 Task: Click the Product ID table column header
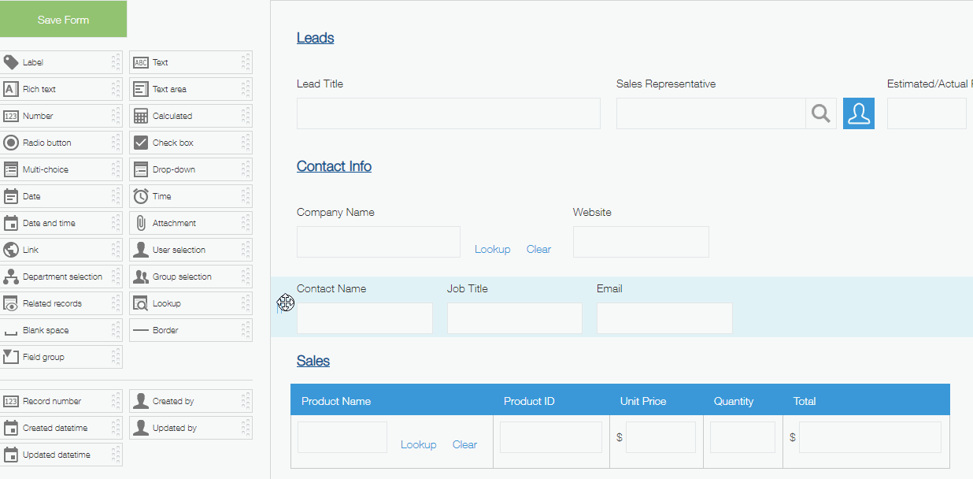tap(529, 401)
